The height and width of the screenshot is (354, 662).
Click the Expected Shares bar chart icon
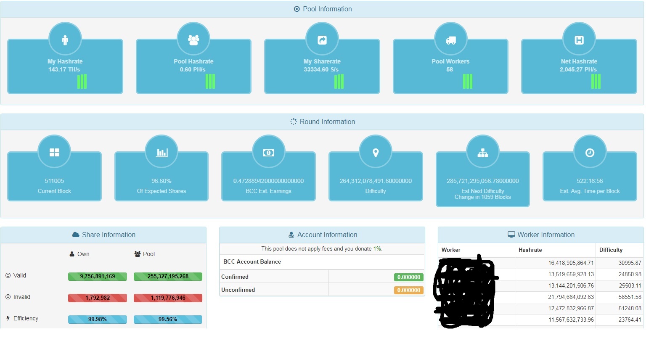(x=162, y=152)
